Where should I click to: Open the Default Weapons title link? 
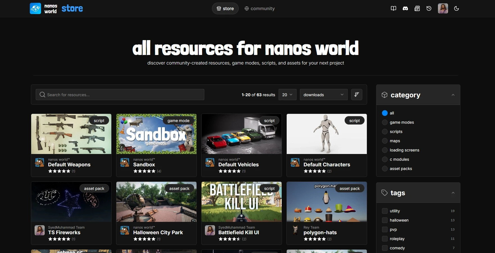coord(69,165)
